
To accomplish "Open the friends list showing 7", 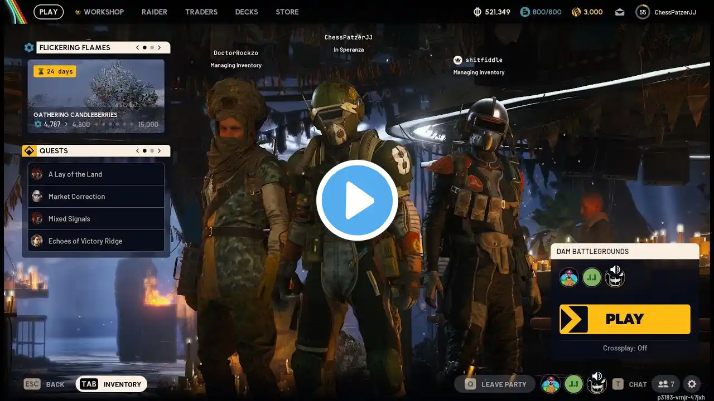I will 667,384.
